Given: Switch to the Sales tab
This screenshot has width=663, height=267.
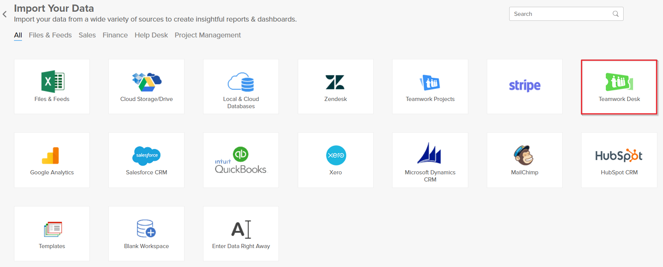Looking at the screenshot, I should (x=87, y=35).
